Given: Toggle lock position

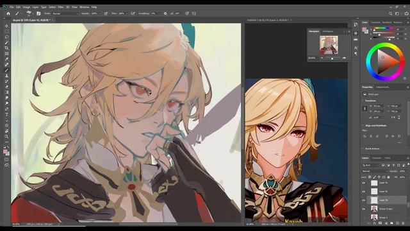Looking at the screenshot, I should [x=379, y=177].
